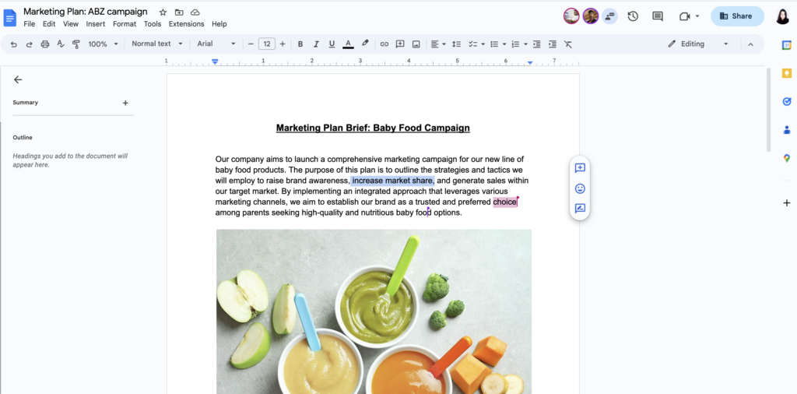This screenshot has width=797, height=394.
Task: Open the Arial font dropdown
Action: pos(216,44)
